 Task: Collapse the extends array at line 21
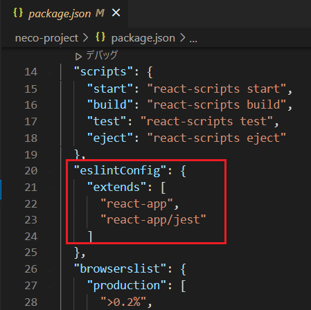[50, 188]
